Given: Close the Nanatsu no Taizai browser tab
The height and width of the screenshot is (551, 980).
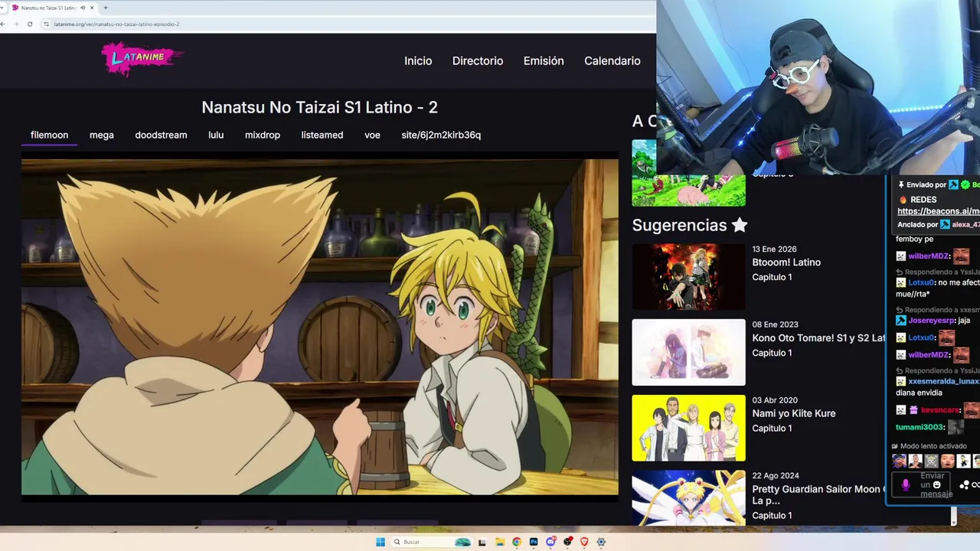Looking at the screenshot, I should coord(93,8).
